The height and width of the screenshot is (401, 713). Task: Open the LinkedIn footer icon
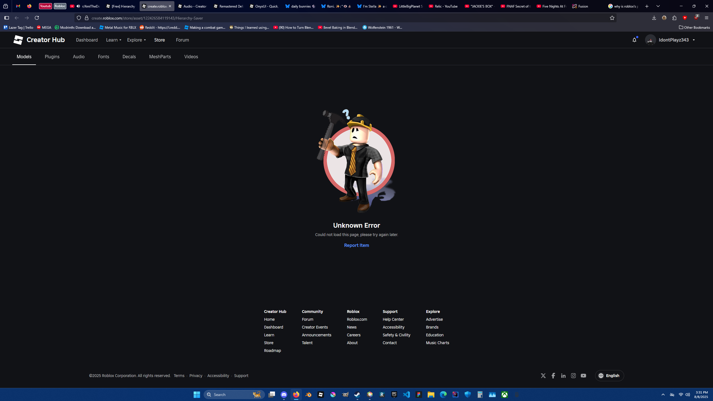[563, 376]
